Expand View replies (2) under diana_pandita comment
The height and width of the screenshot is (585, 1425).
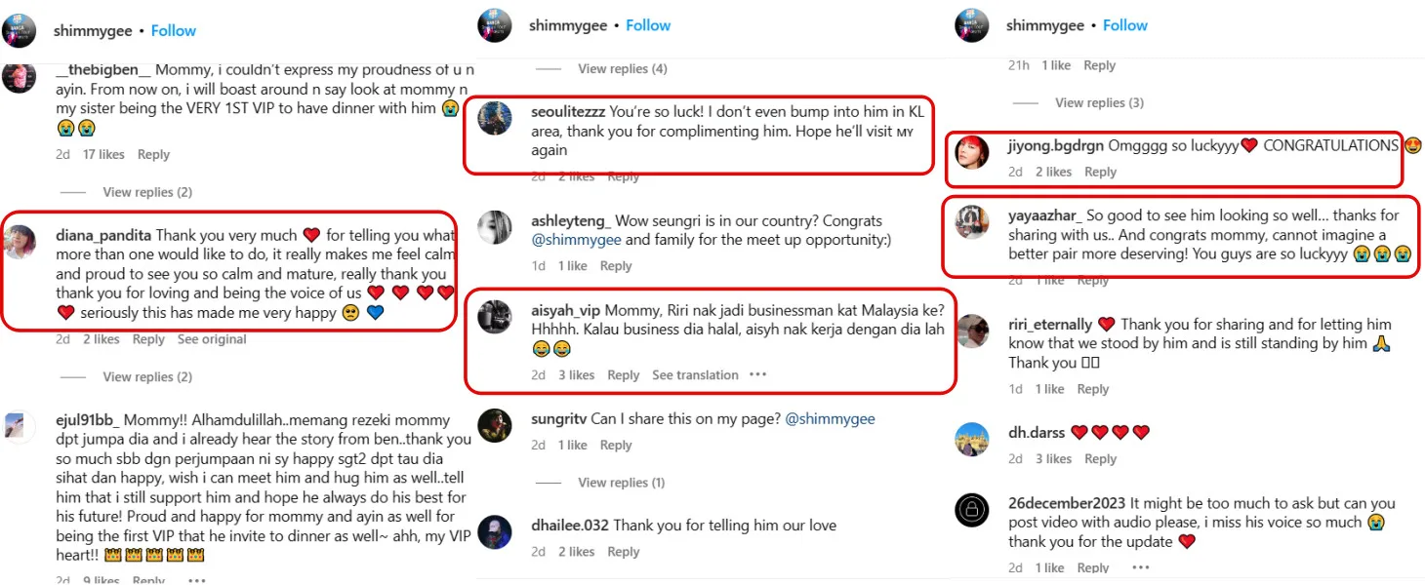(x=147, y=377)
